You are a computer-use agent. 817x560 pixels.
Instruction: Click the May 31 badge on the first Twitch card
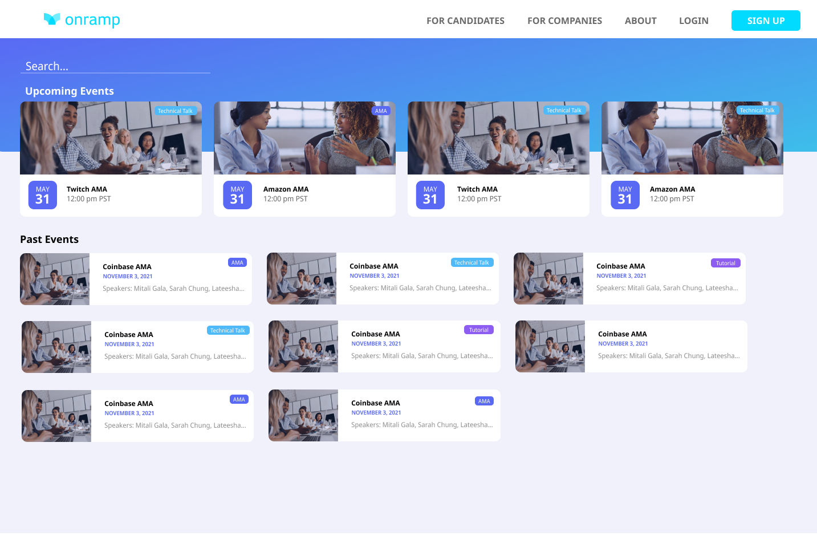pos(43,195)
